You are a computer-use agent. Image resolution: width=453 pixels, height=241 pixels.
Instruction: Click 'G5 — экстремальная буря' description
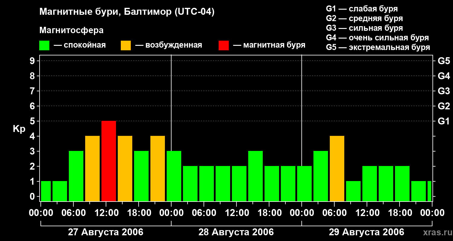click(x=378, y=47)
